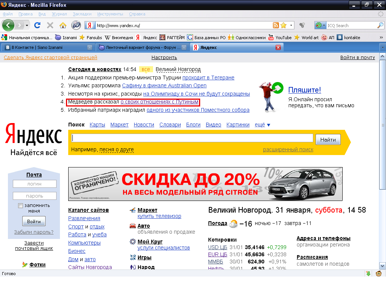Image resolution: width=386 pixels, height=289 pixels.
Task: Click the Reload page button
Action: [x=37, y=25]
